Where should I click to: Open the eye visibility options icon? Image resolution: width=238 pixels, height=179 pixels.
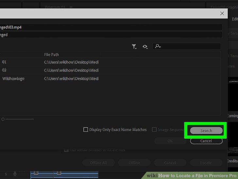pyautogui.click(x=145, y=47)
